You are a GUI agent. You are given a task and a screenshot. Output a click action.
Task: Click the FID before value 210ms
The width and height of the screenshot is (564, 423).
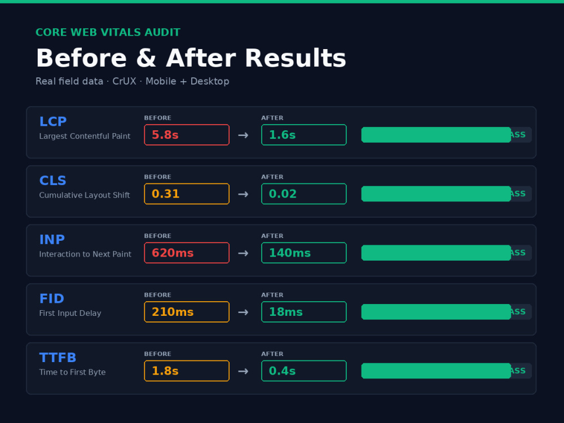click(187, 312)
